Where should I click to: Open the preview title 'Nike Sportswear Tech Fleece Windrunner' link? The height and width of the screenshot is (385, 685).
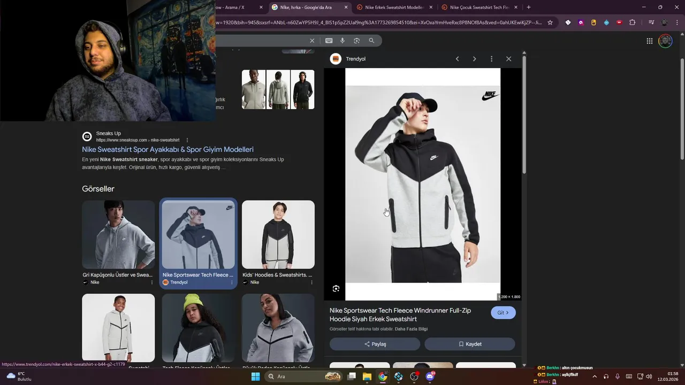point(400,314)
